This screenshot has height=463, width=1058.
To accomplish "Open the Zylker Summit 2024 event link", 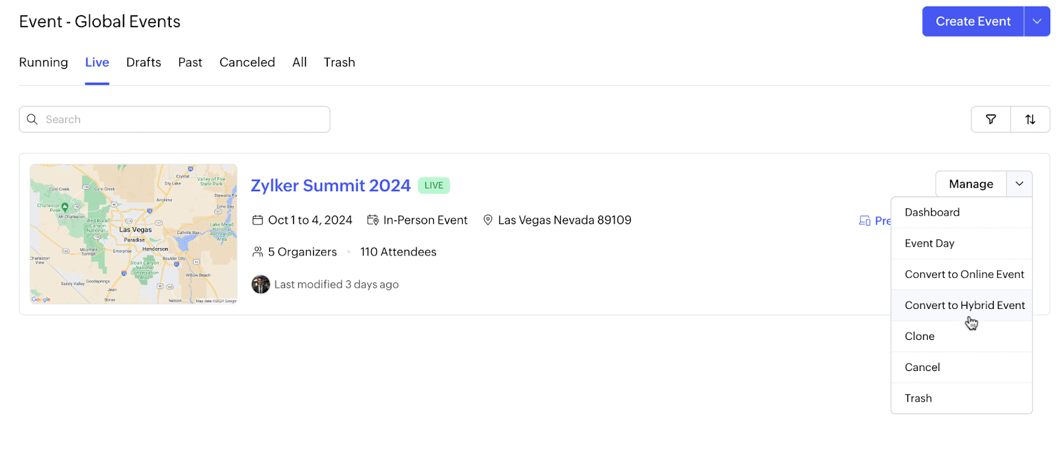I will (331, 185).
